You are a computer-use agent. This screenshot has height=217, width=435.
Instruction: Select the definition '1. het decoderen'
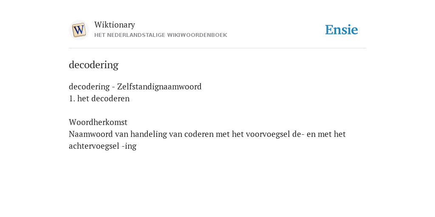99,98
